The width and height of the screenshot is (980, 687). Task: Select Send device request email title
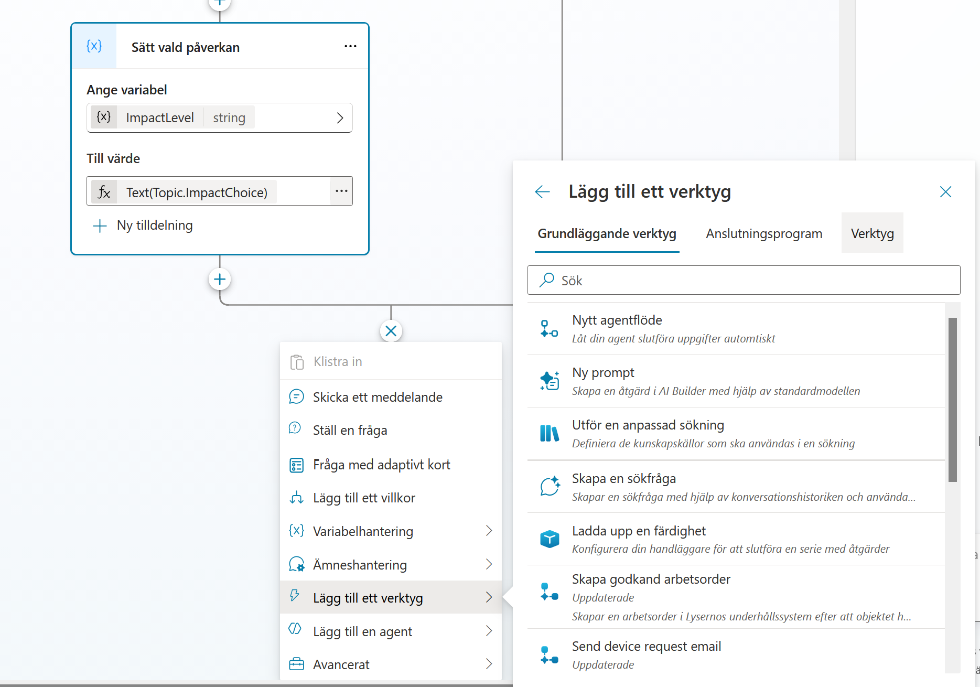(x=647, y=647)
